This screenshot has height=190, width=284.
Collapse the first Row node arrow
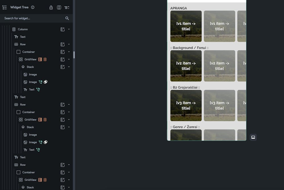pyautogui.click(x=69, y=44)
